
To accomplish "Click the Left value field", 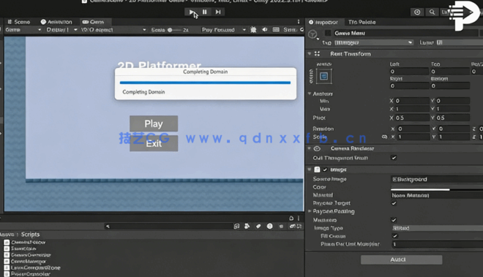I will 409,72.
